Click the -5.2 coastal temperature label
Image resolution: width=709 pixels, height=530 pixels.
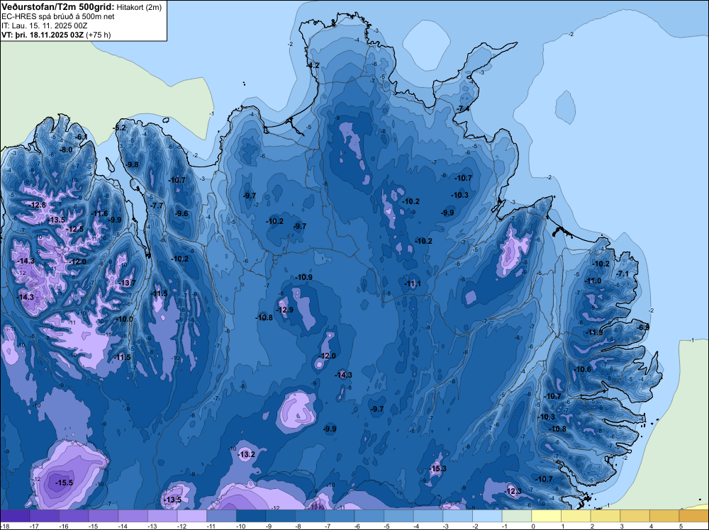tap(119, 128)
